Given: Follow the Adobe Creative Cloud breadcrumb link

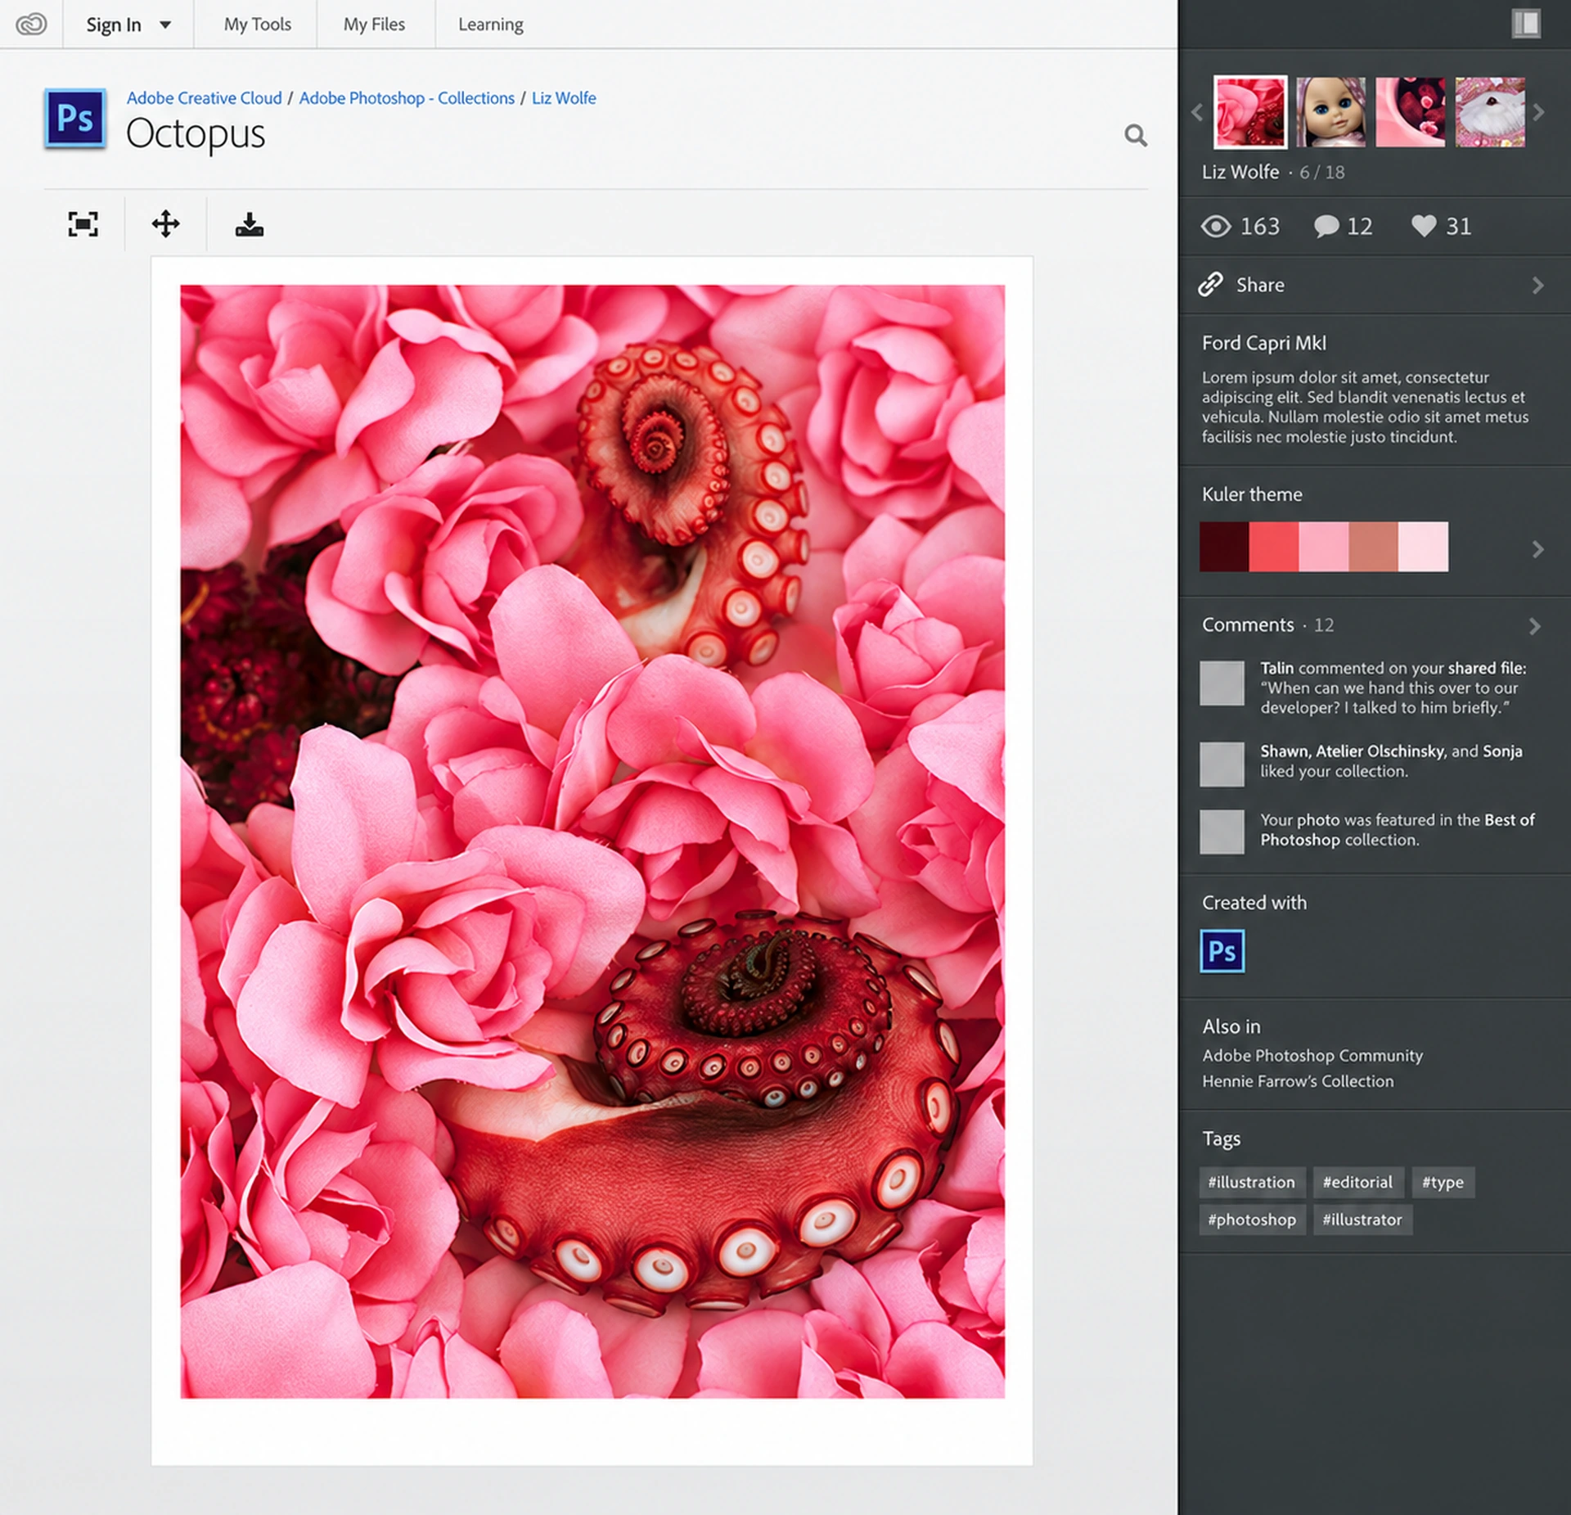Looking at the screenshot, I should click(204, 97).
